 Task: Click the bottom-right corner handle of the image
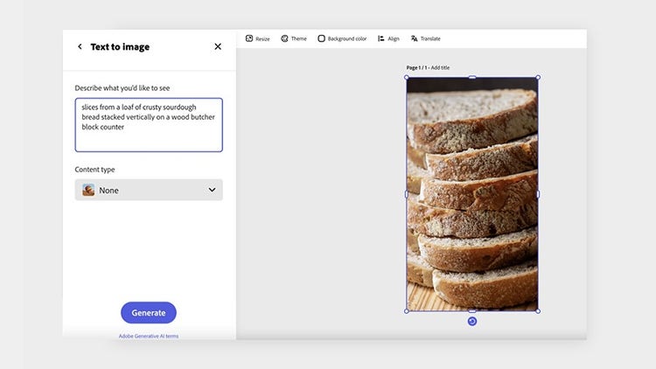click(x=538, y=310)
